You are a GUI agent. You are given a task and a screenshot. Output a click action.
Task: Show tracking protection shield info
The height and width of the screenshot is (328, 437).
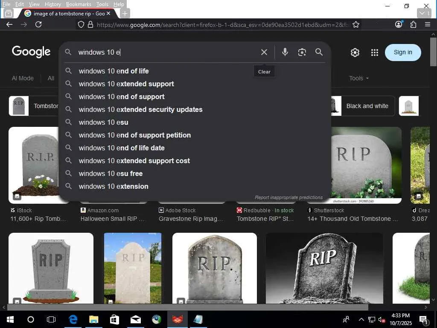[x=81, y=24]
